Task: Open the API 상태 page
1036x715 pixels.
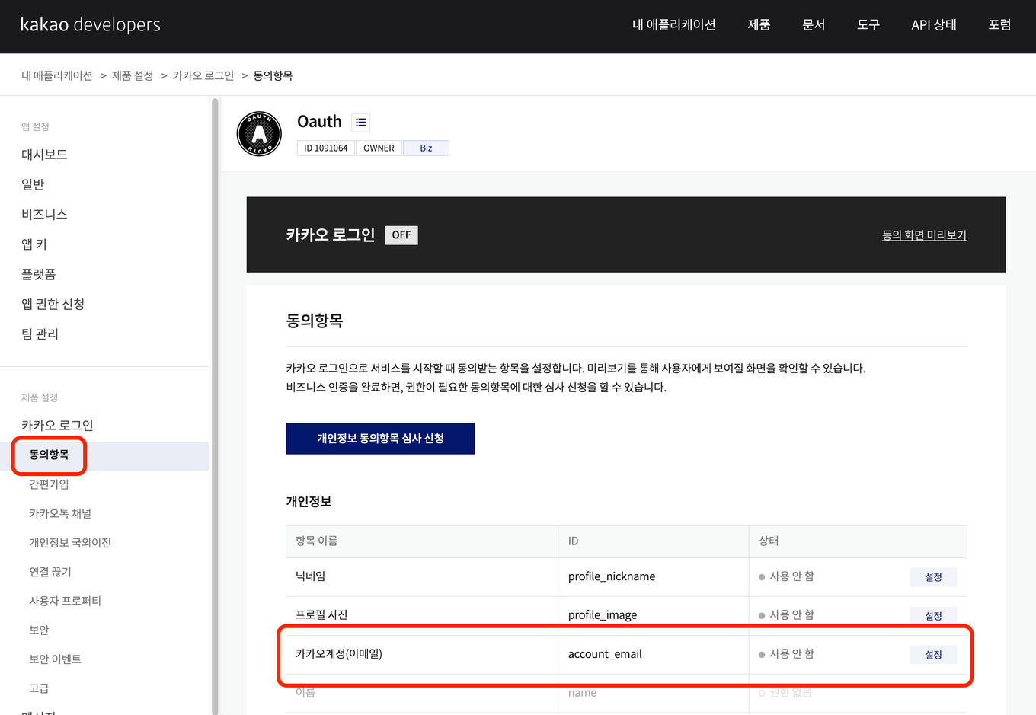Action: click(x=934, y=24)
